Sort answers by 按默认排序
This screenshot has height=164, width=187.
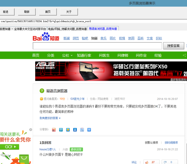tap(151, 142)
